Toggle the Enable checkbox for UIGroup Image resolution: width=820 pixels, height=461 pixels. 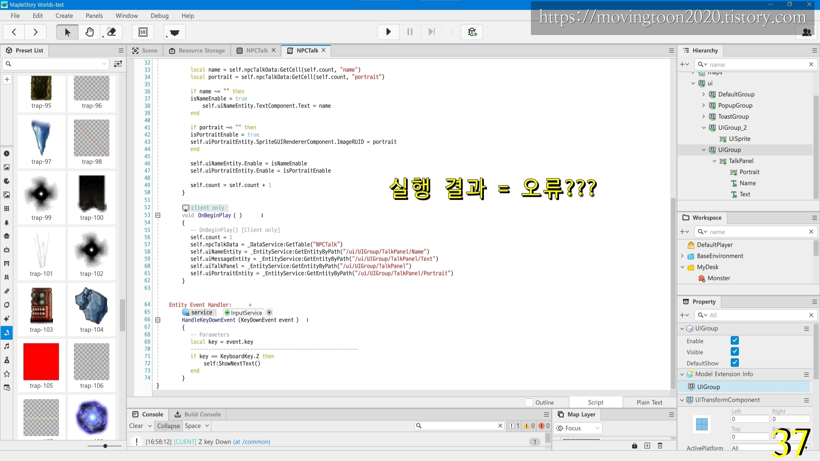point(735,341)
